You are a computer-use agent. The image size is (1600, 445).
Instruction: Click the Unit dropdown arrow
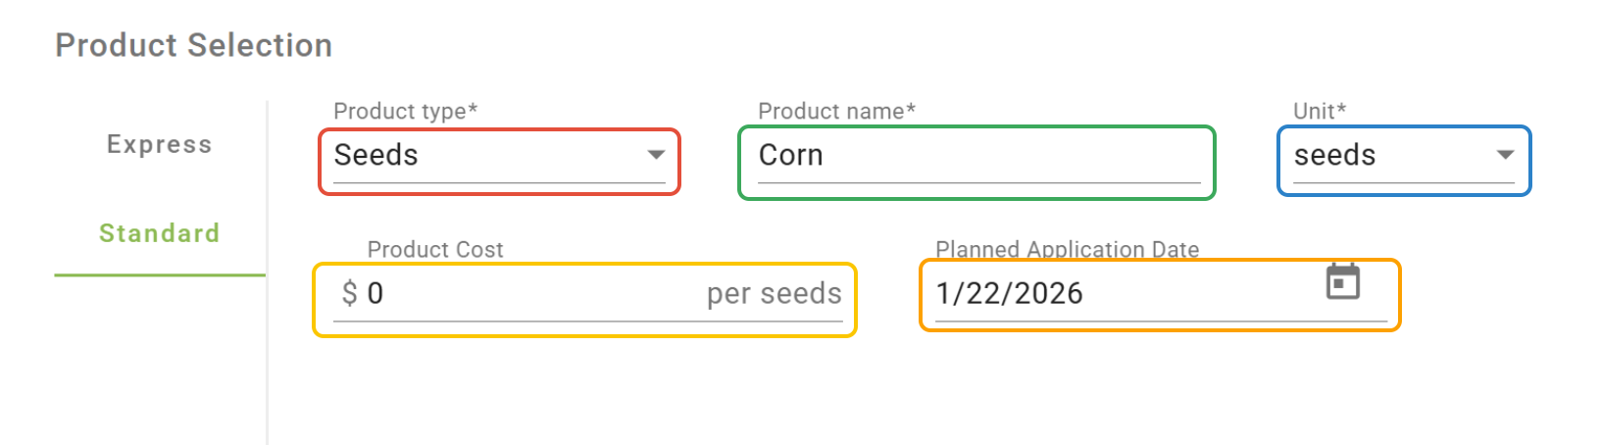(1505, 155)
